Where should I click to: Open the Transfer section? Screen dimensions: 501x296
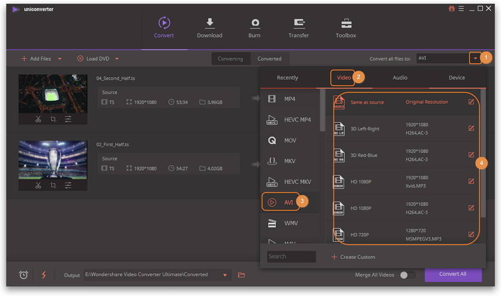tap(299, 28)
